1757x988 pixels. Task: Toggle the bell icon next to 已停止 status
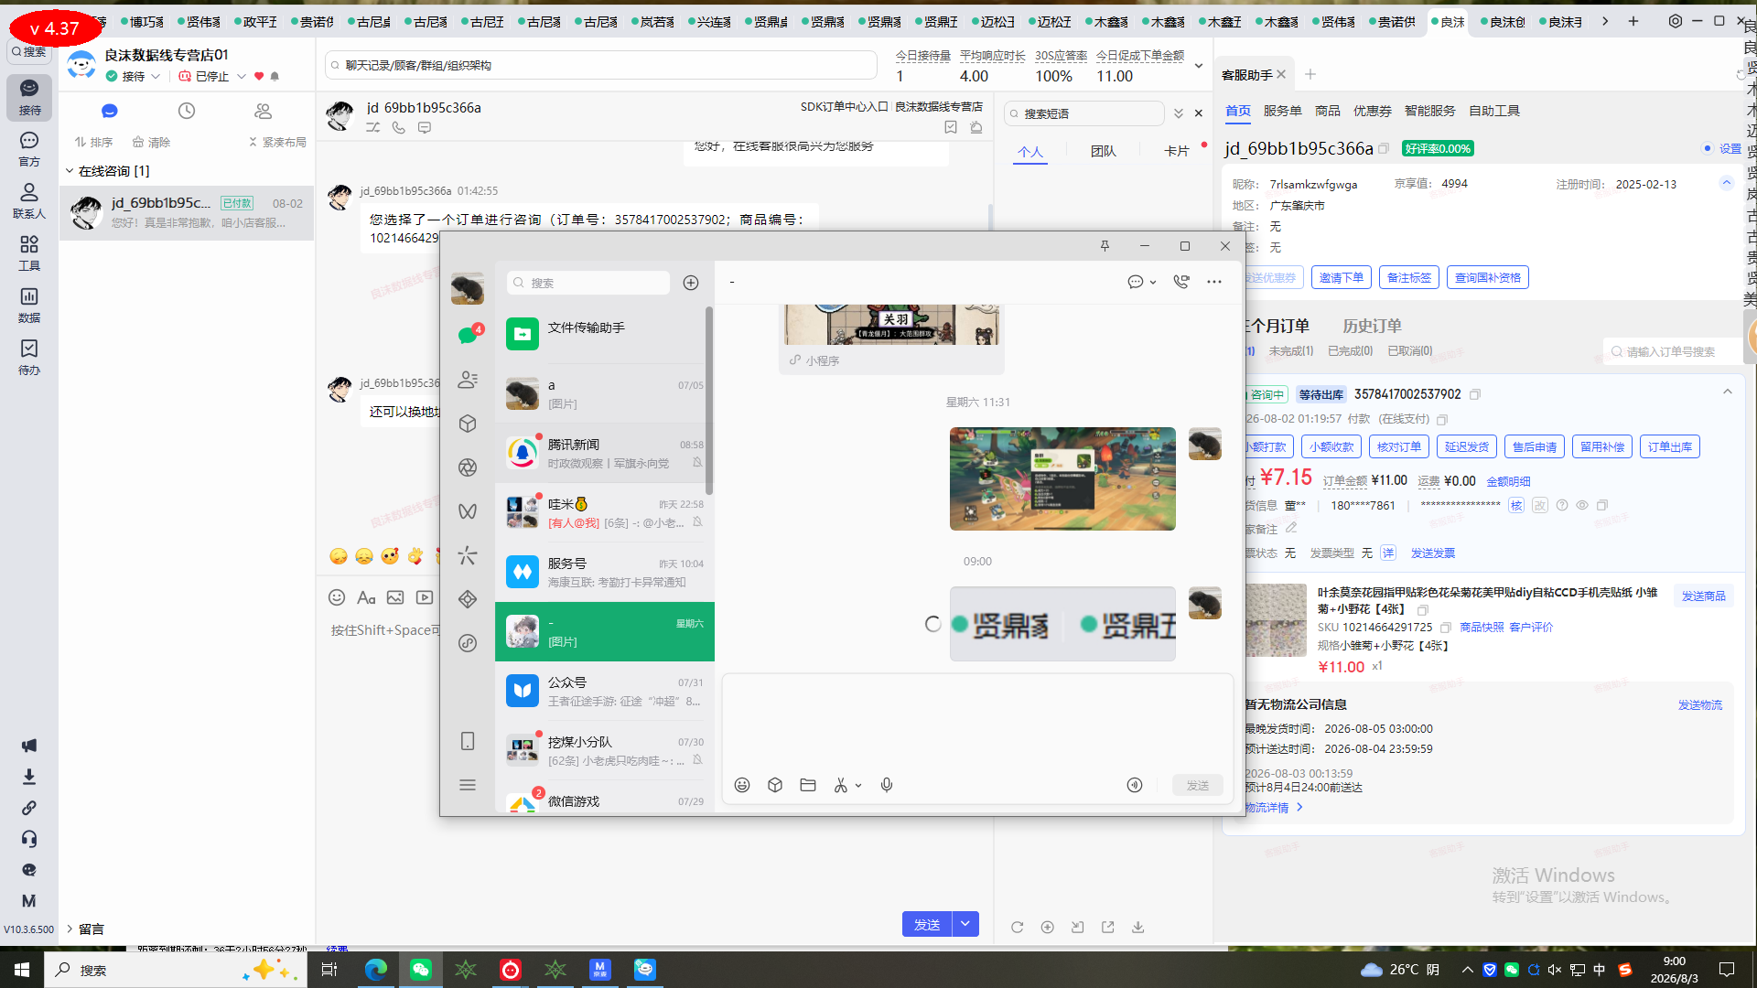[275, 77]
